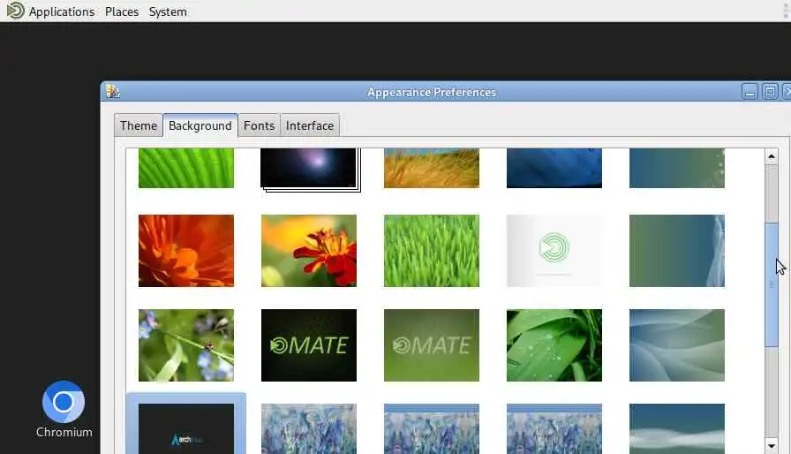Open the Places menu
Image resolution: width=791 pixels, height=454 pixels.
pyautogui.click(x=122, y=11)
